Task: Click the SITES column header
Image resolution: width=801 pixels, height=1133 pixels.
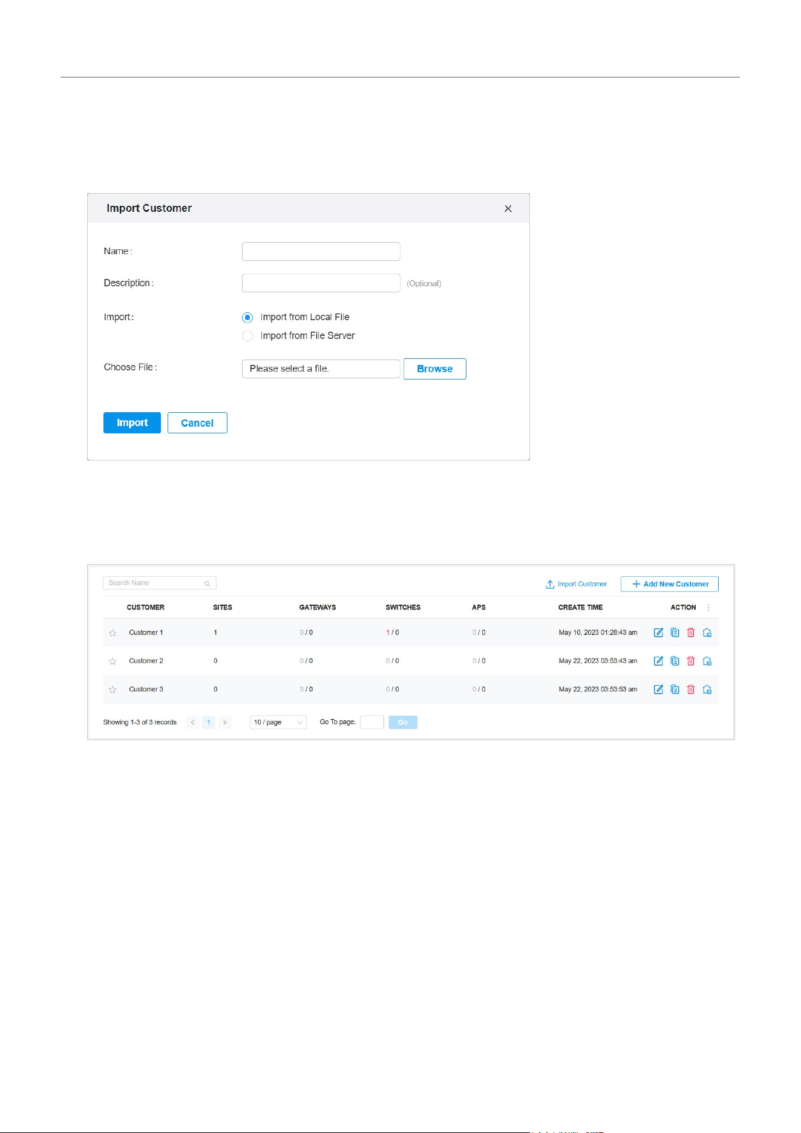Action: pyautogui.click(x=223, y=608)
